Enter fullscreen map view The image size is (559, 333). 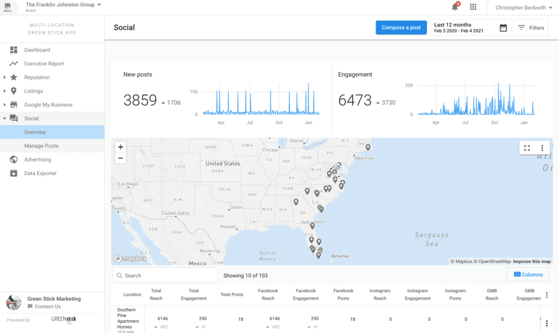click(x=527, y=148)
